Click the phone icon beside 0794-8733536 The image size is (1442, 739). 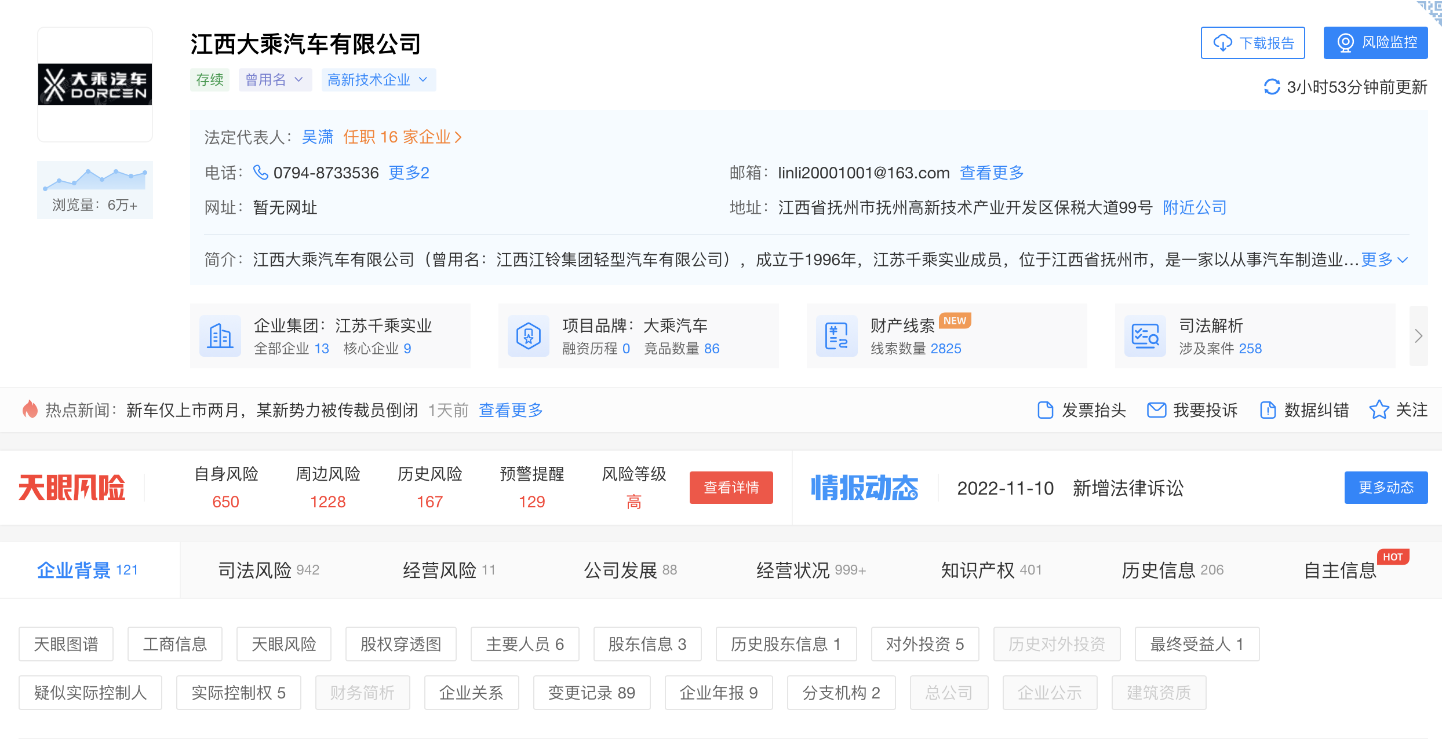[261, 172]
